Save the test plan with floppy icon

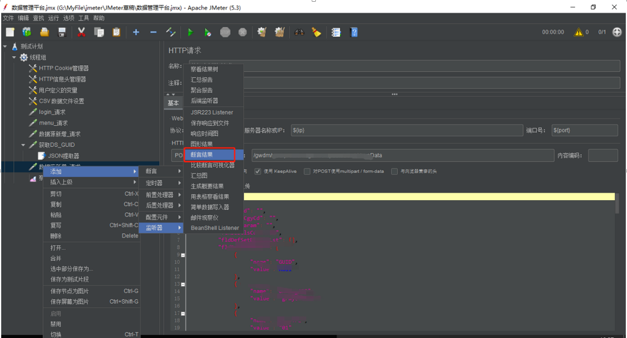(x=62, y=33)
